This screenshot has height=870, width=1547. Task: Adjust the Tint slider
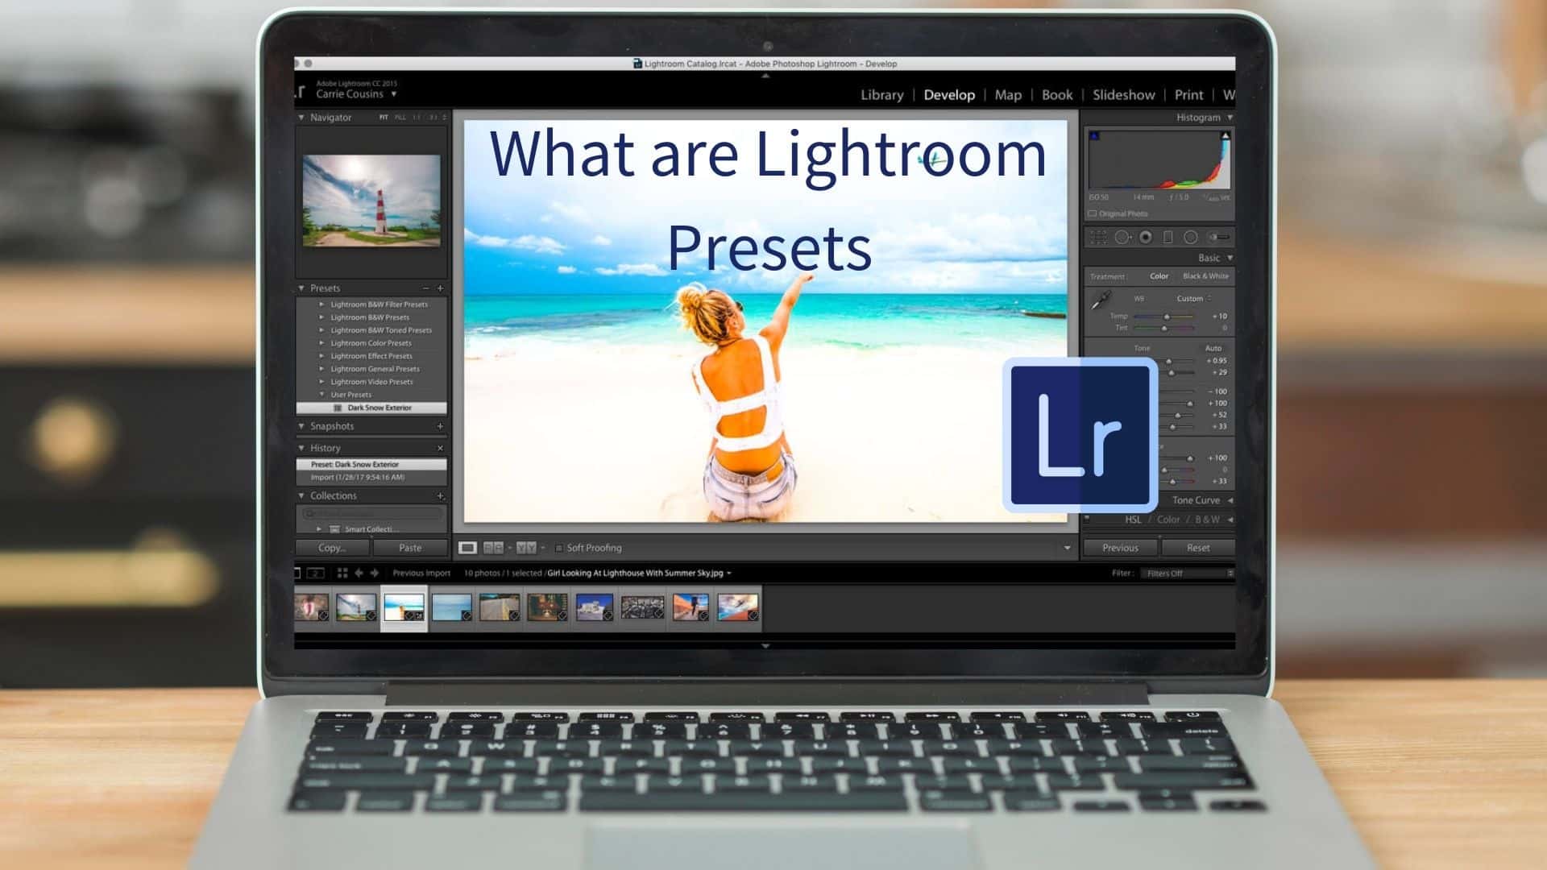point(1164,328)
